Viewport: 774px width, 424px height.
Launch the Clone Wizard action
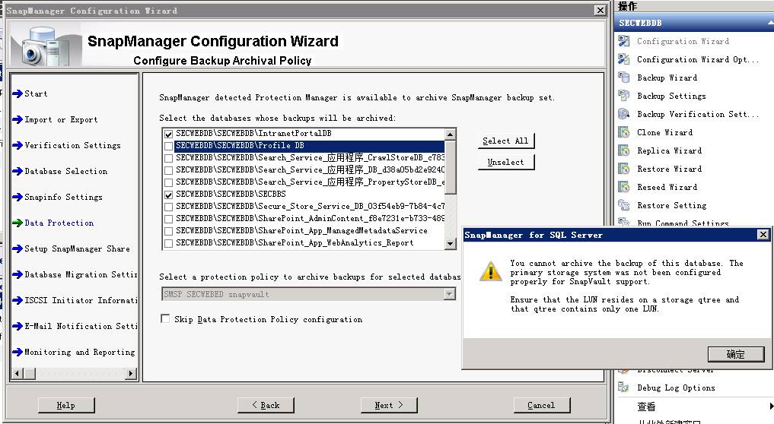pyautogui.click(x=664, y=133)
